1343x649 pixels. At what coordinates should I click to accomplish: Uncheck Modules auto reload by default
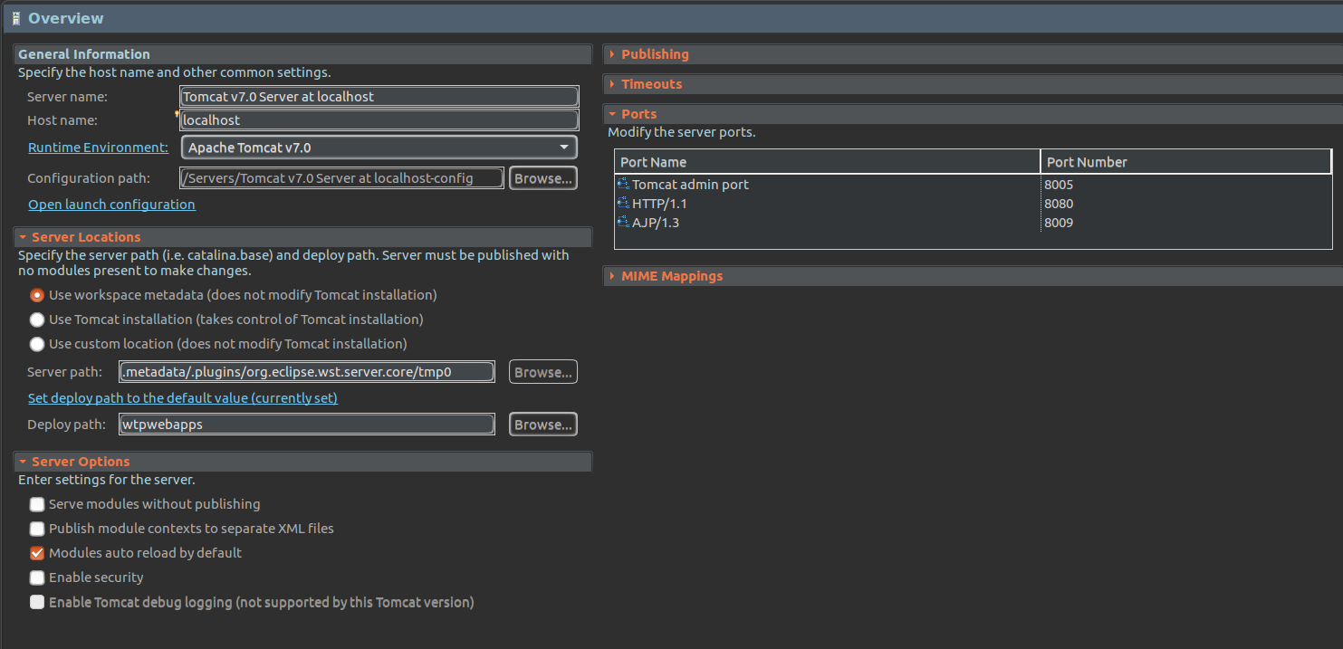click(37, 553)
